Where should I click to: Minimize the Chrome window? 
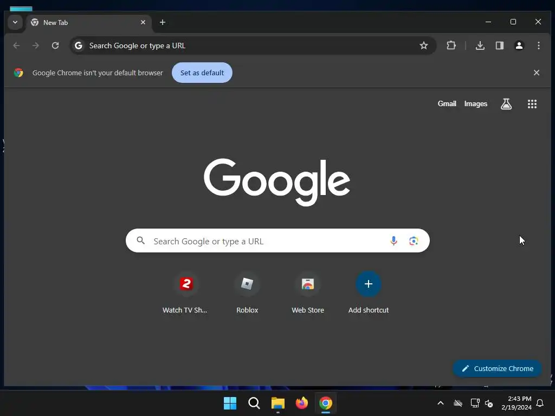click(488, 22)
